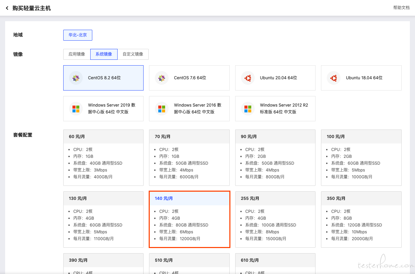The height and width of the screenshot is (274, 415).
Task: Choose the 70 元/月 package
Action: pos(189,157)
